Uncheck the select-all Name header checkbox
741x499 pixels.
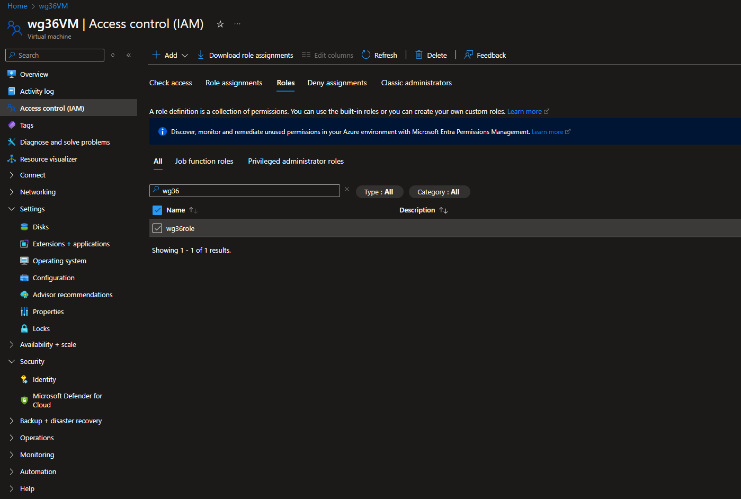click(x=157, y=210)
